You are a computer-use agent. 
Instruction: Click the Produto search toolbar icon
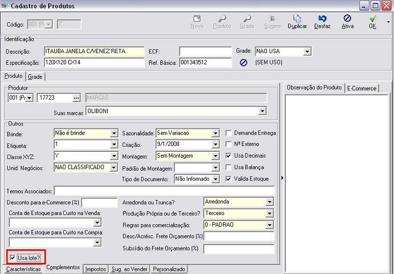point(221,19)
